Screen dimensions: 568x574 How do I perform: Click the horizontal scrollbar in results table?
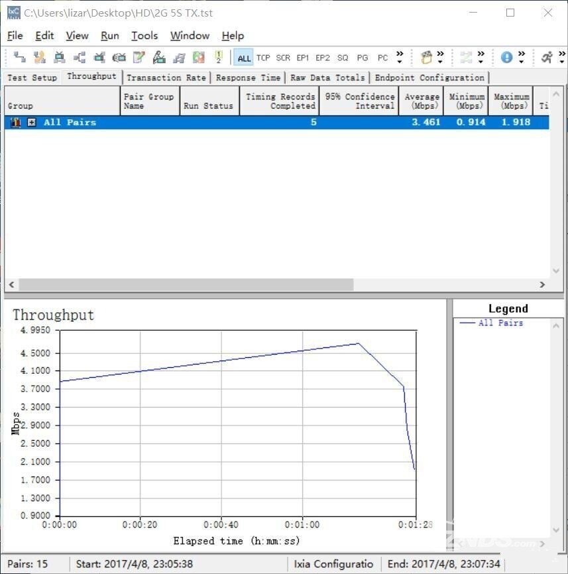click(186, 284)
